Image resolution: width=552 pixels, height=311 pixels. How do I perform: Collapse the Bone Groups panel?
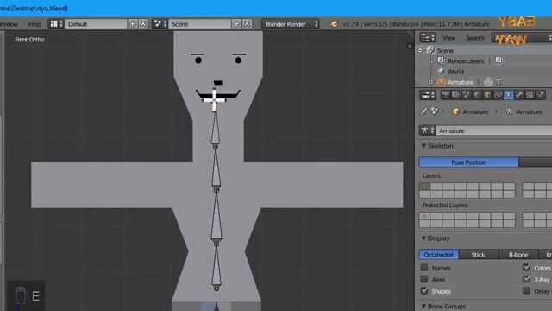coord(423,306)
